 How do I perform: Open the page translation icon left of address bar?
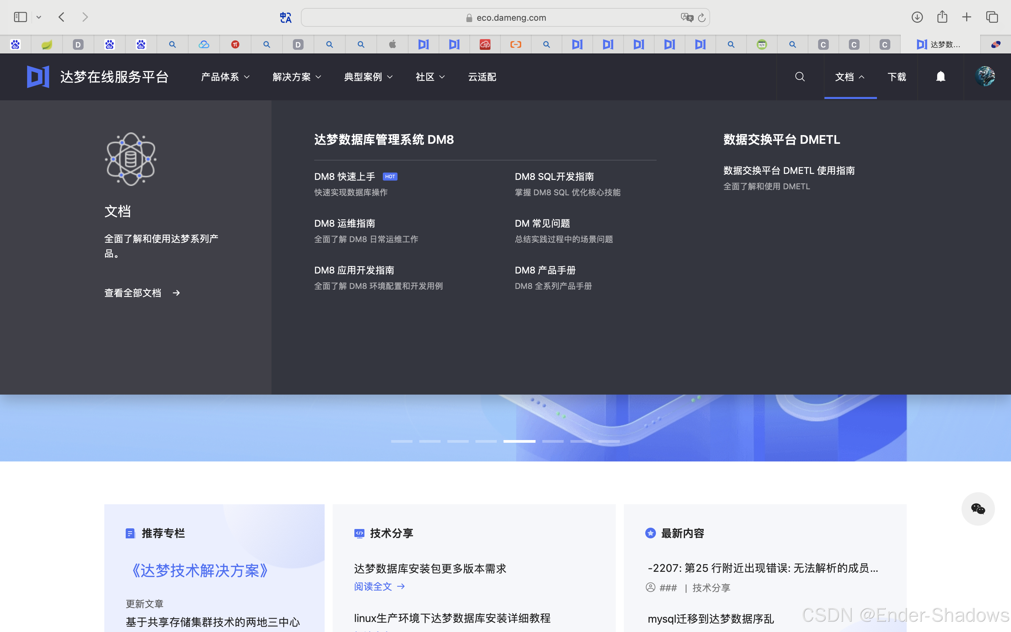pyautogui.click(x=286, y=17)
